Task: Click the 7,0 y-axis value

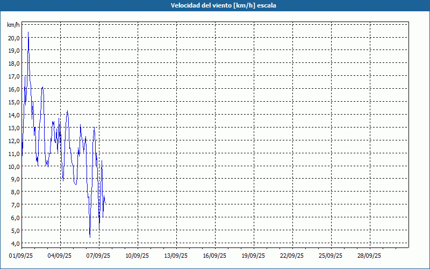Action: 15,205
